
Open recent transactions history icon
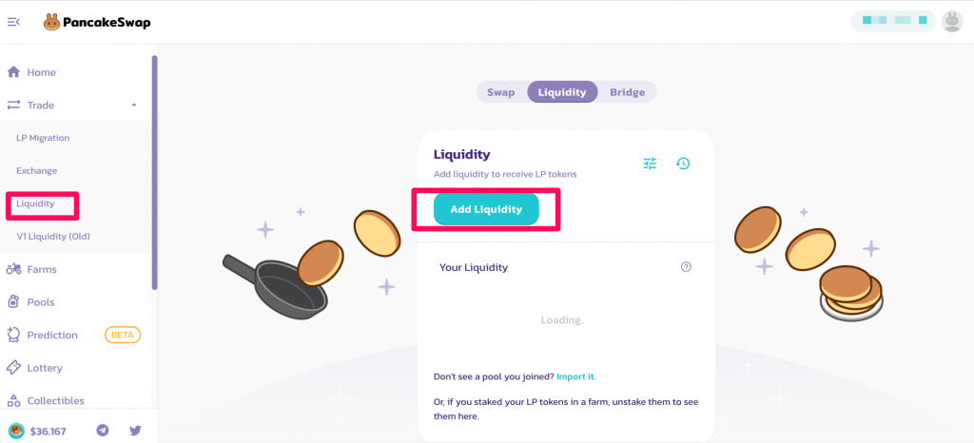[683, 164]
